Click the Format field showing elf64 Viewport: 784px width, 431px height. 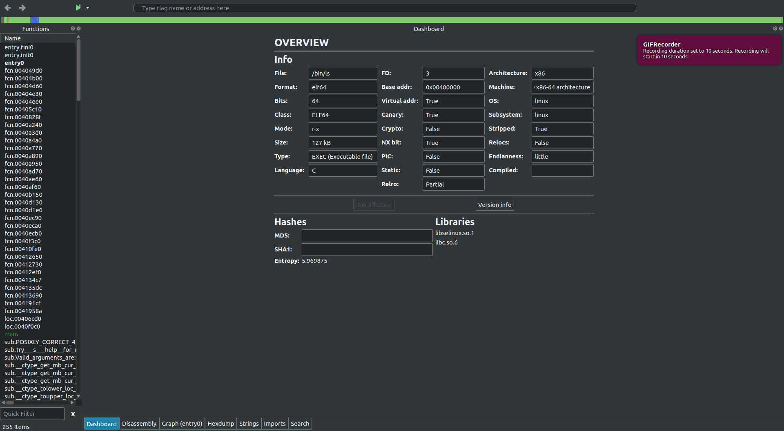point(343,87)
